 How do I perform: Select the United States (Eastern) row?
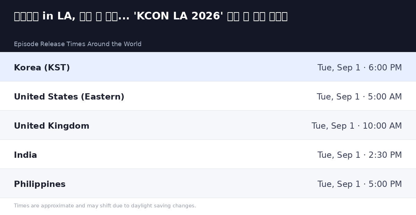point(208,96)
